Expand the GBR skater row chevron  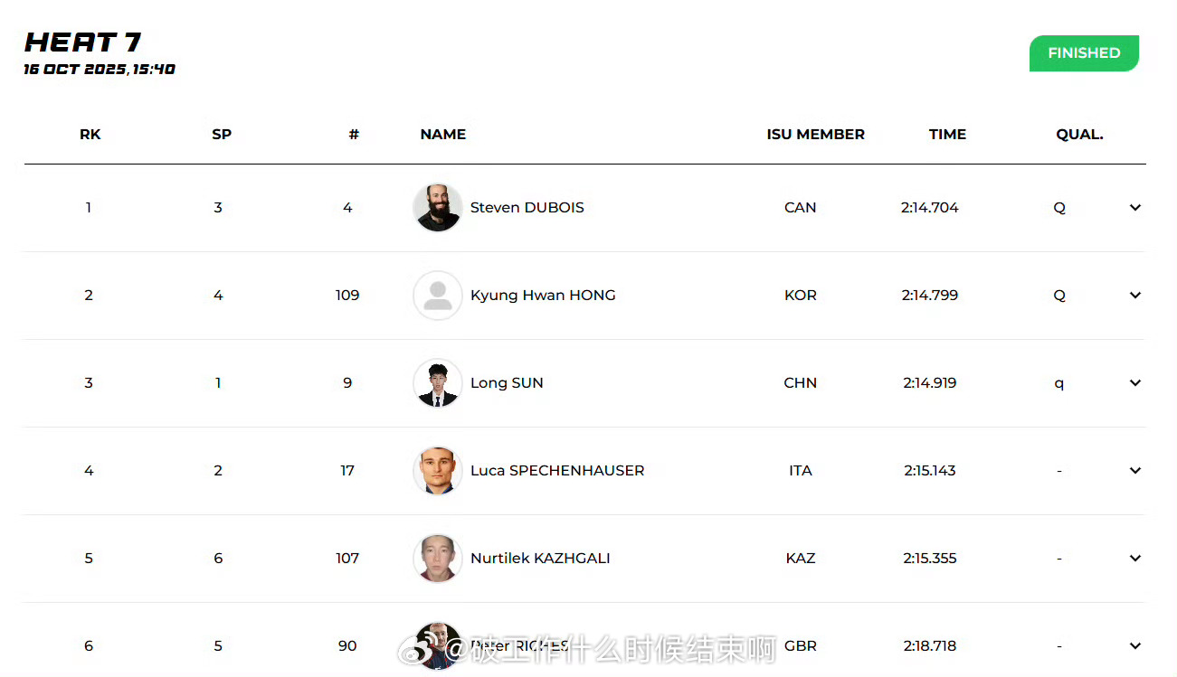click(x=1135, y=646)
